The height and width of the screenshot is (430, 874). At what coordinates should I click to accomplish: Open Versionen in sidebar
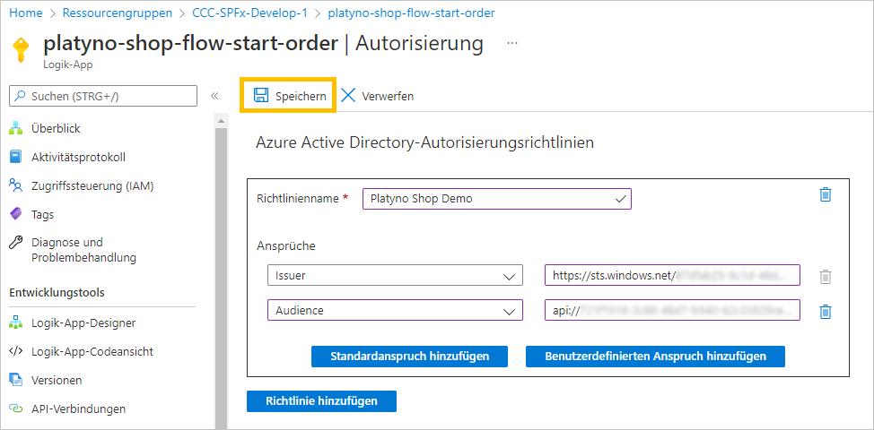click(x=57, y=380)
